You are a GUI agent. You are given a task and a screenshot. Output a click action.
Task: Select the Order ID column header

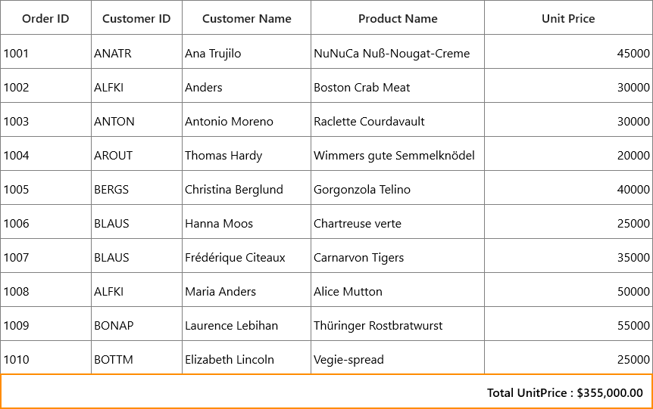pos(45,17)
